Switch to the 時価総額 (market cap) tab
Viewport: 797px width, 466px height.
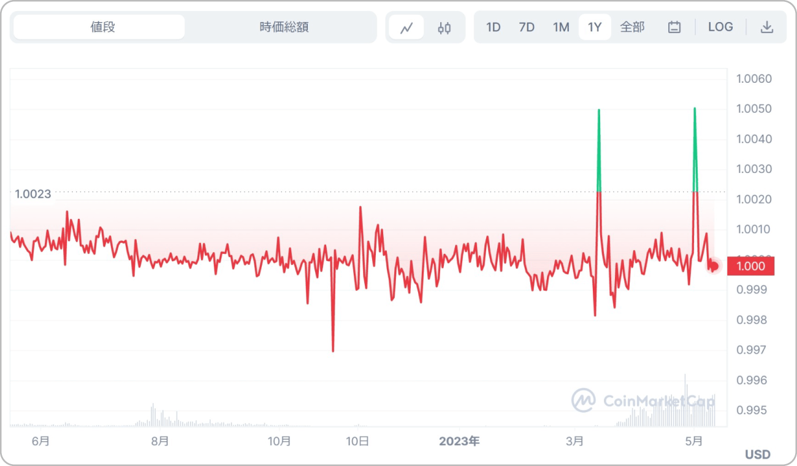(284, 27)
